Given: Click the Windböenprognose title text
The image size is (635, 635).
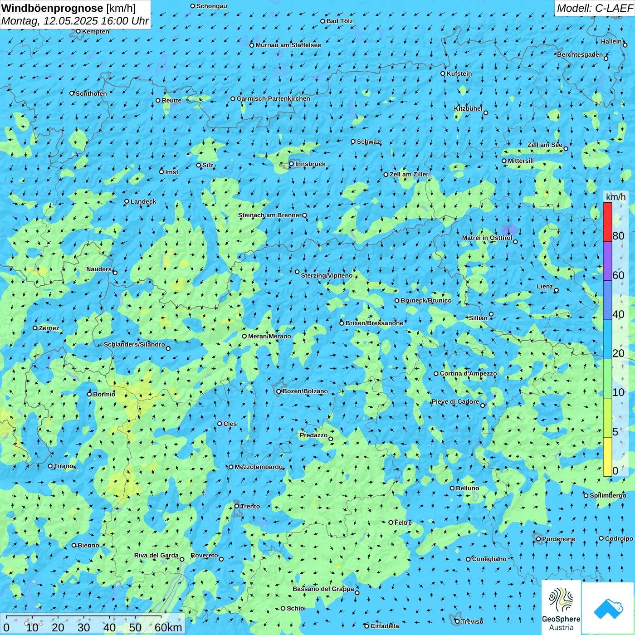Looking at the screenshot, I should pyautogui.click(x=52, y=8).
